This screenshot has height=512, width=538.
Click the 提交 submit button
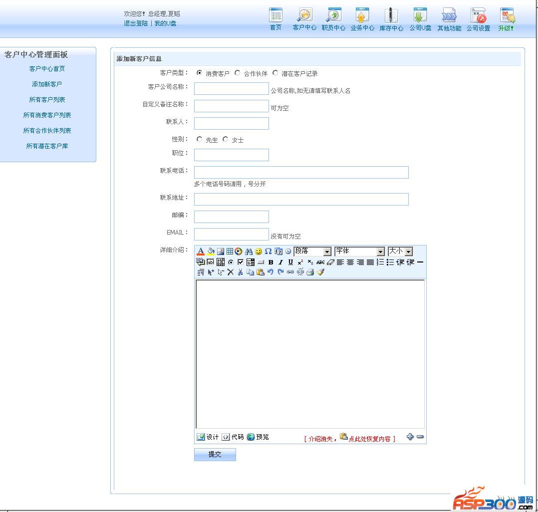tap(215, 454)
